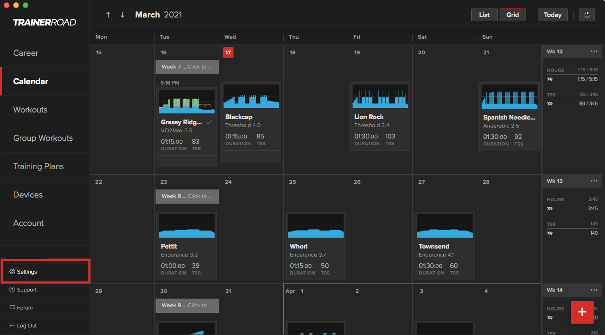
Task: Click Wk 12 TSS 83 / 346 value
Action: pyautogui.click(x=589, y=94)
